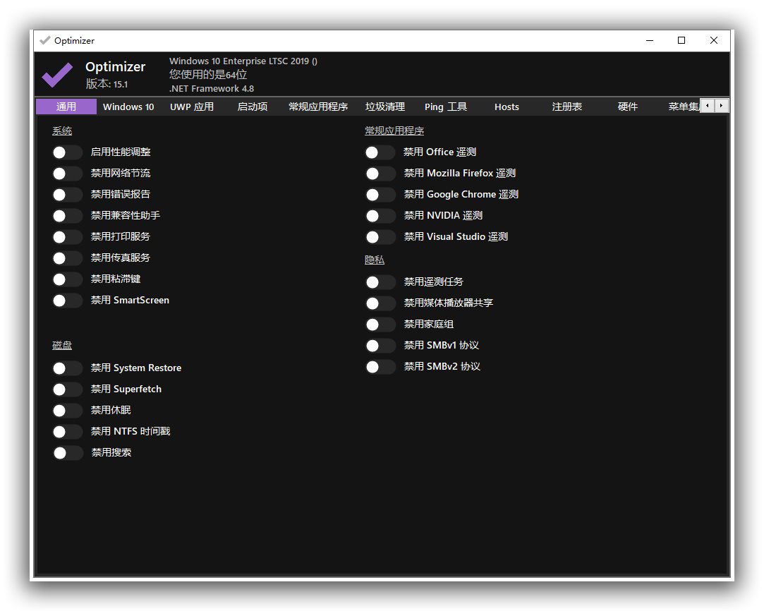The image size is (764, 611).
Task: Open the Windows 10 tab
Action: coord(128,107)
